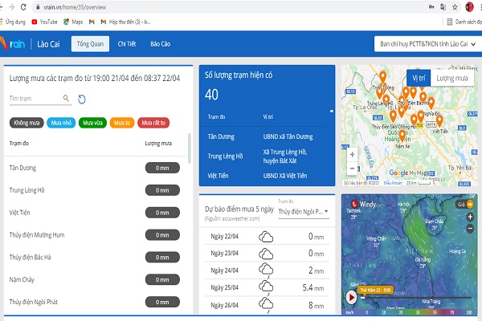Expand the Thủy điện Ngòi Phát station dropdown
Image resolution: width=482 pixels, height=321 pixels.
pyautogui.click(x=303, y=212)
